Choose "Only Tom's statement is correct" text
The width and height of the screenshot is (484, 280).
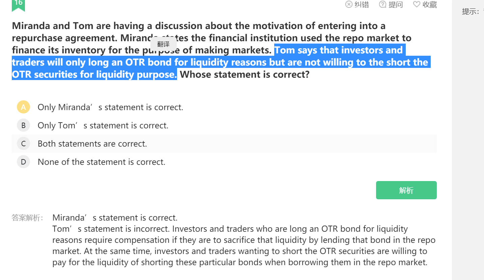tap(103, 125)
